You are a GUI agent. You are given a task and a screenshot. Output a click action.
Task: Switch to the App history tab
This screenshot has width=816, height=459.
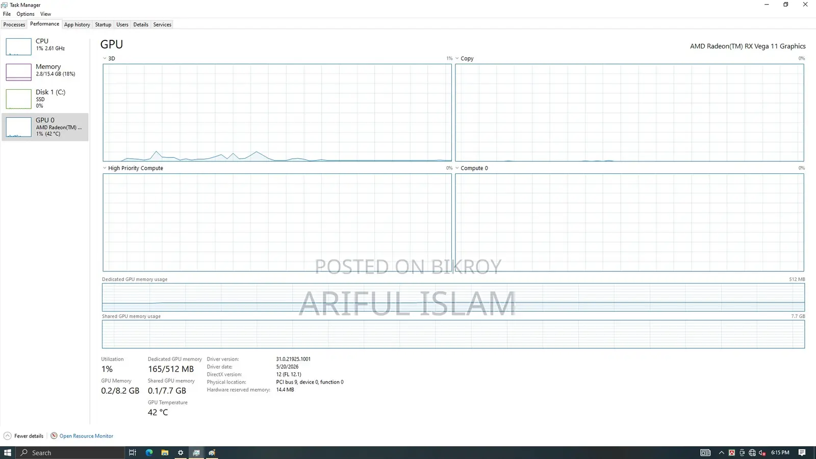click(x=77, y=24)
